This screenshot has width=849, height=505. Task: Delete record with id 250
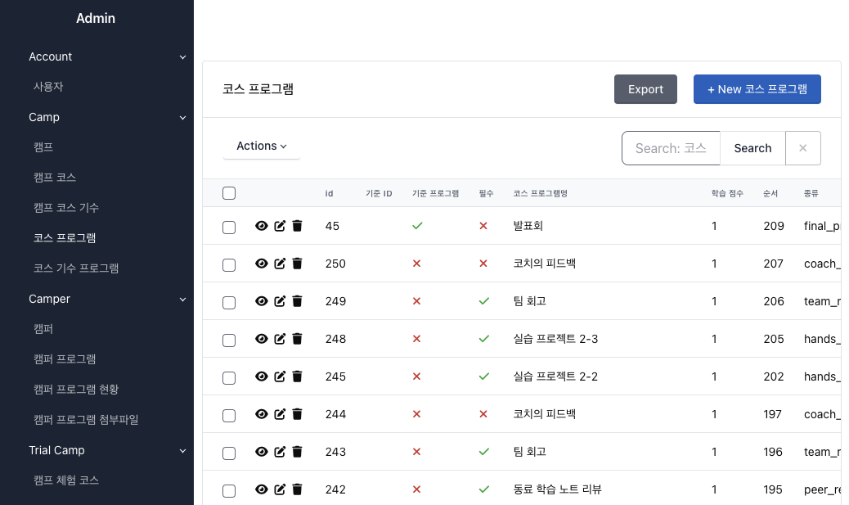(x=297, y=264)
